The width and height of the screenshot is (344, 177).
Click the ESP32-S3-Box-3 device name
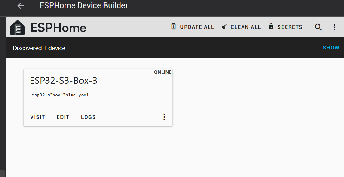(x=64, y=81)
